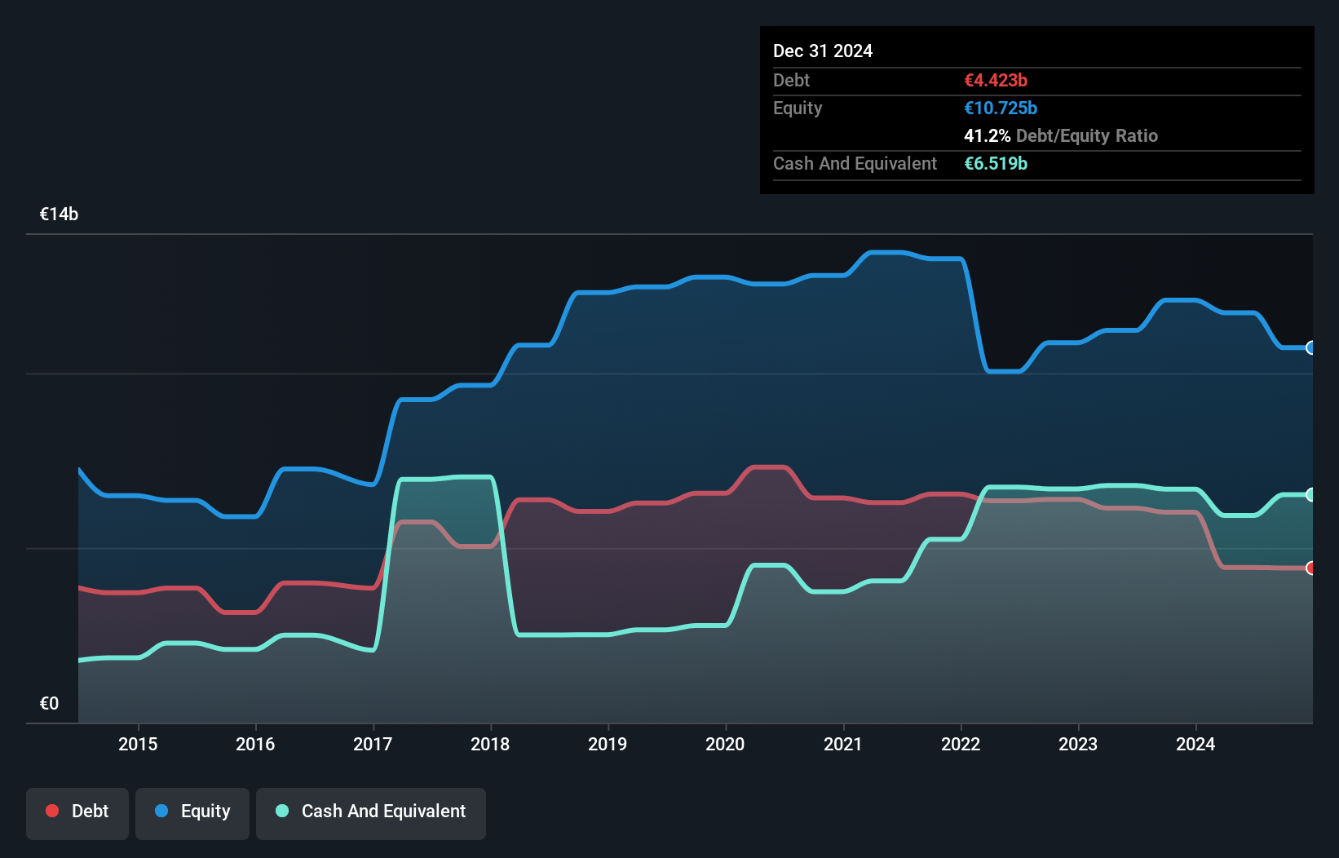Select the red Debt end-point marker
This screenshot has height=858, width=1339.
pyautogui.click(x=1310, y=568)
